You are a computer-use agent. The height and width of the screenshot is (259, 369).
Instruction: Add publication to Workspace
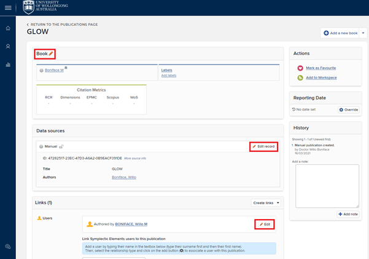pos(321,78)
